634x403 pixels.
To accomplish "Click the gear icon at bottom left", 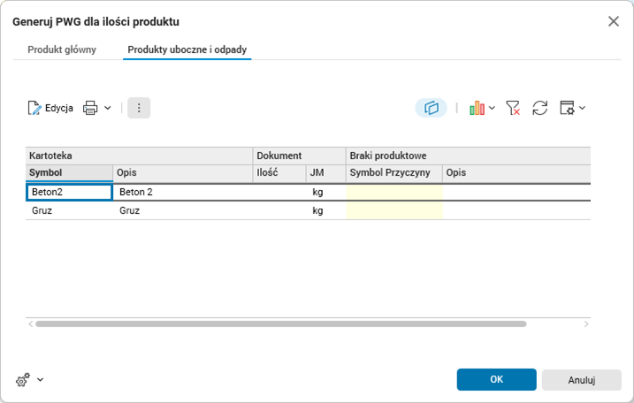I will point(24,380).
